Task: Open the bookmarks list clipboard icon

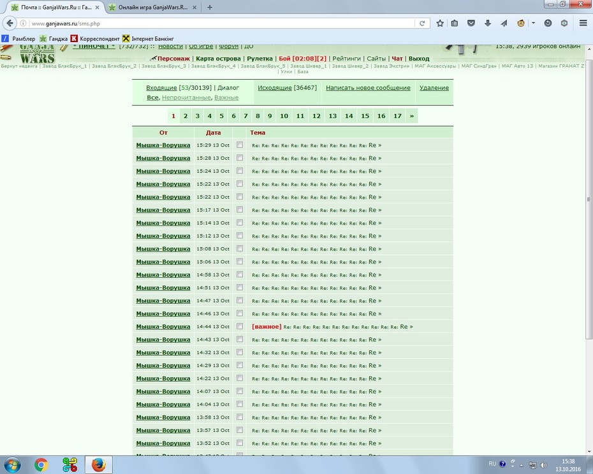Action: pyautogui.click(x=455, y=23)
